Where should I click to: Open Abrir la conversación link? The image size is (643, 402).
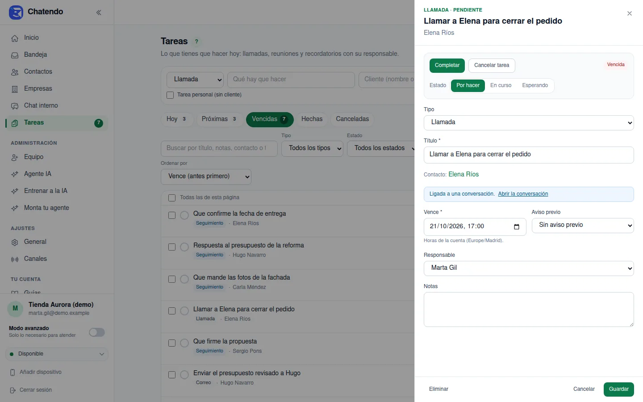pyautogui.click(x=523, y=194)
